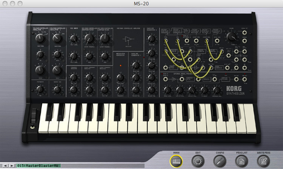The width and height of the screenshot is (283, 169).
Task: Click the SIGNAL OUT jack
Action: click(245, 33)
